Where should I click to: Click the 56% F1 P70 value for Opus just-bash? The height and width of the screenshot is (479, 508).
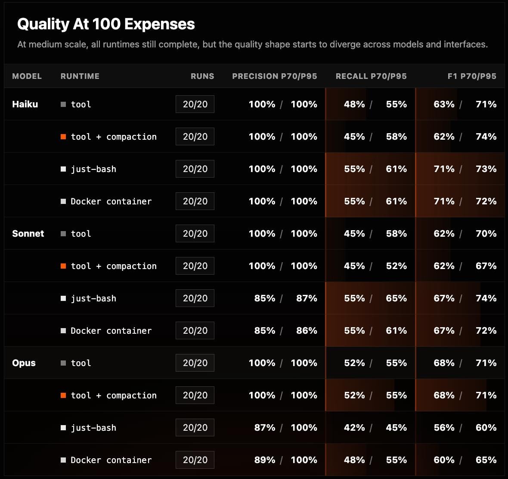(444, 428)
